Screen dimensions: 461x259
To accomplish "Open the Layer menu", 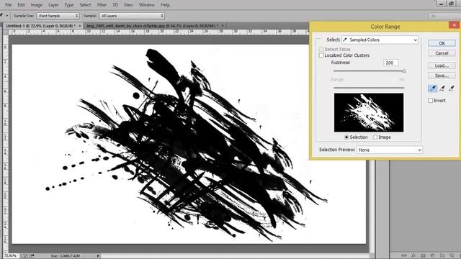I will (x=53, y=5).
